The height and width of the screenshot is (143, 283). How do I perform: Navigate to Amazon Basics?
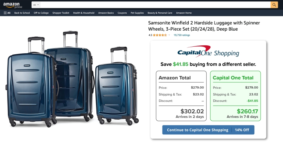coord(106,13)
